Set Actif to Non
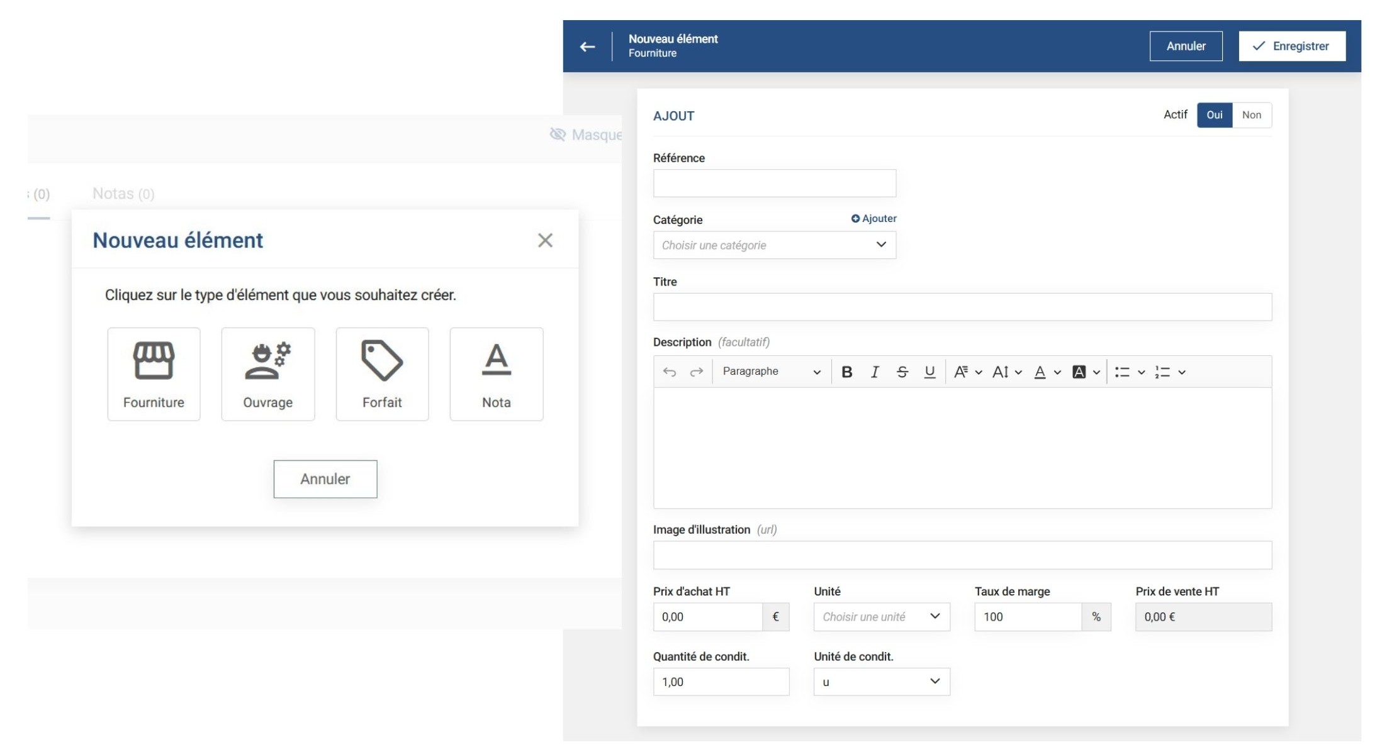The image size is (1382, 752). (x=1251, y=115)
